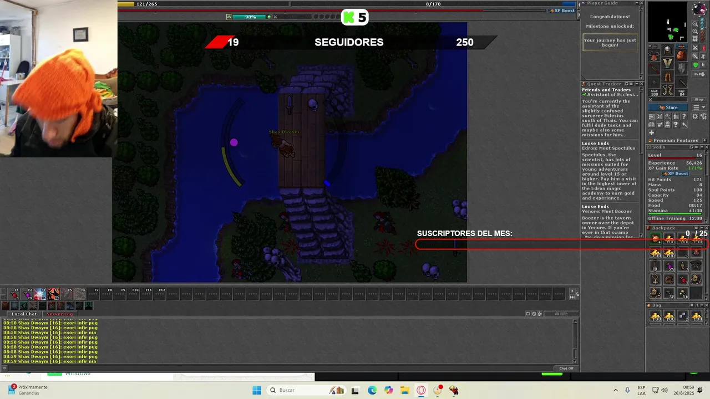Image resolution: width=710 pixels, height=399 pixels.
Task: Show hidden system tray icons
Action: coord(615,390)
